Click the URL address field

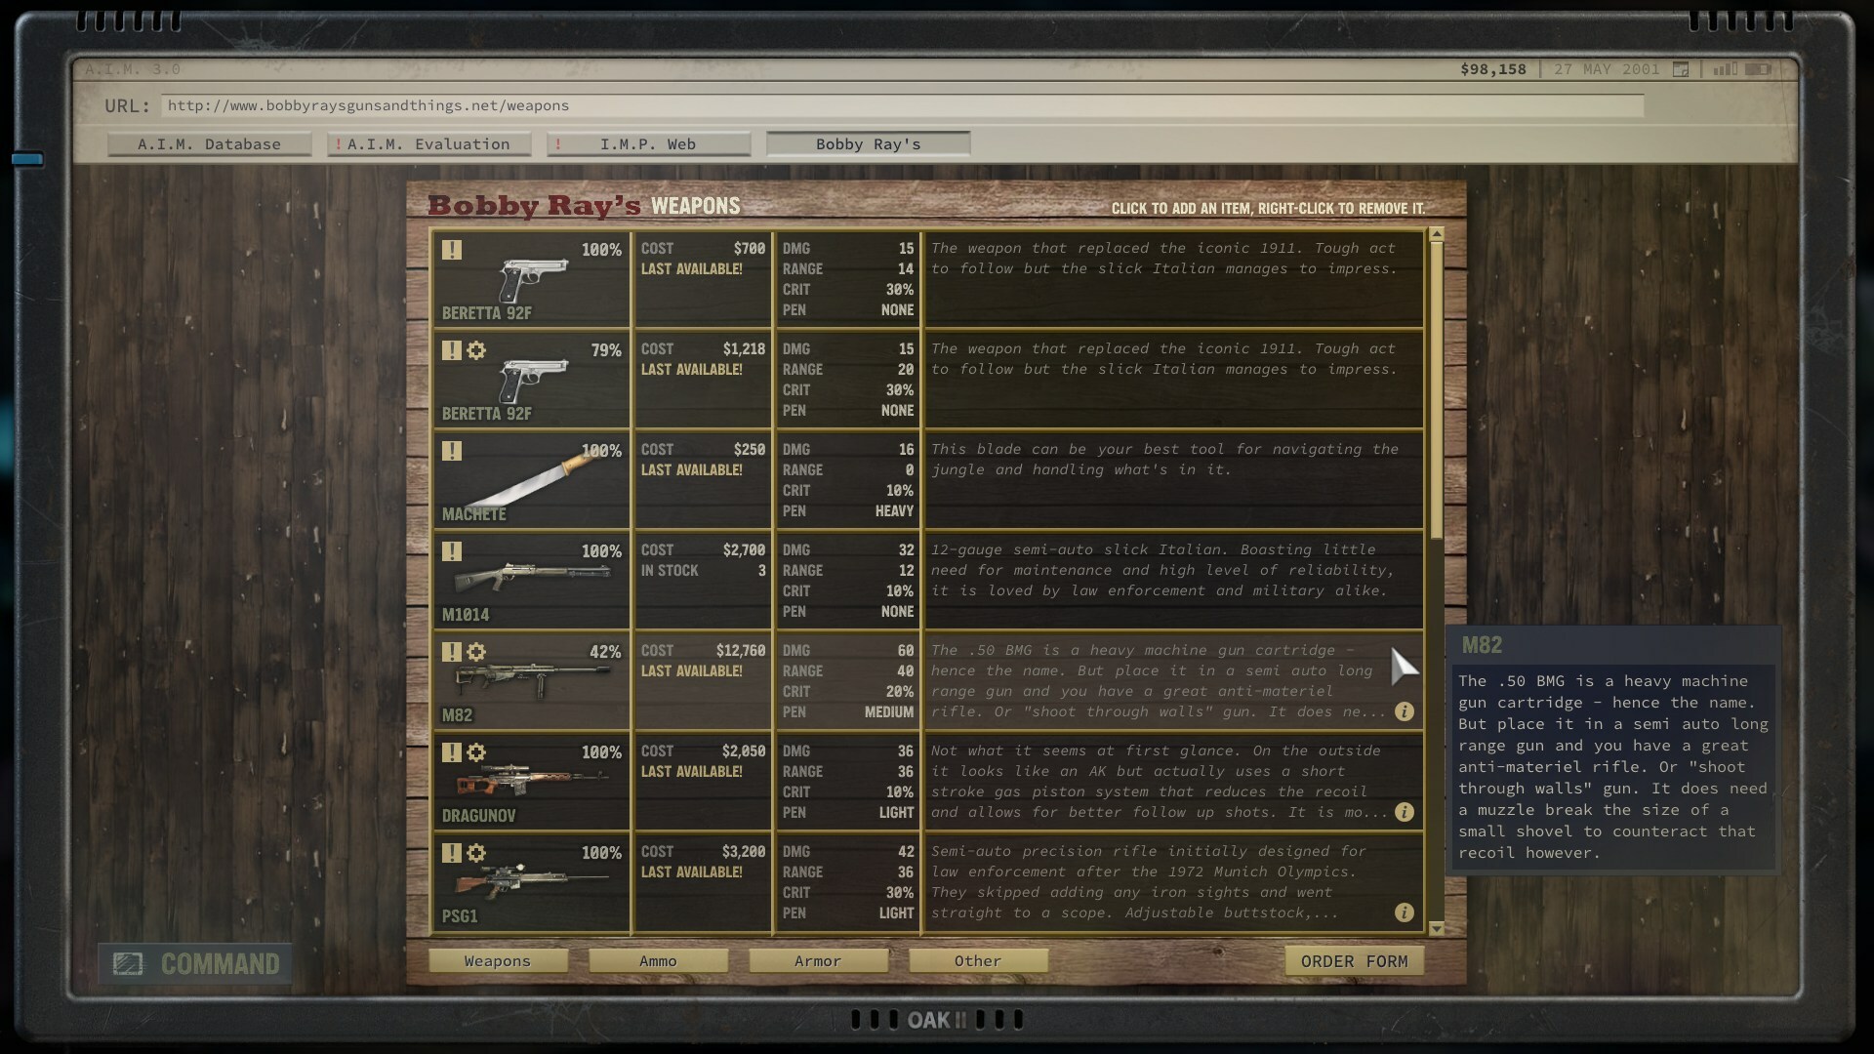click(x=902, y=105)
